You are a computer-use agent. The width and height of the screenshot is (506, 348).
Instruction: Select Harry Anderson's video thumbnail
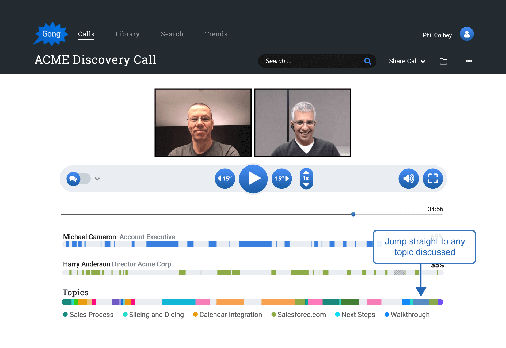coord(303,123)
